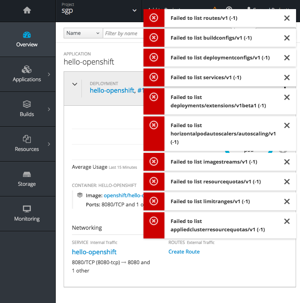Screen dimensions: 300x303
Task: Click 'Average Usage' label
Action: (x=89, y=167)
